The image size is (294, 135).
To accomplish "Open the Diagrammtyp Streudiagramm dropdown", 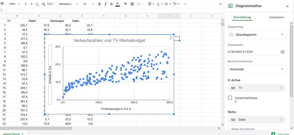I will [257, 35].
